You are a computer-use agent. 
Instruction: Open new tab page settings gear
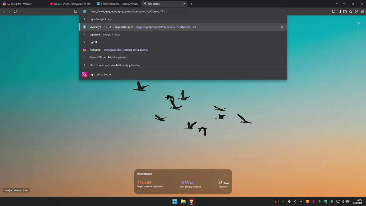point(358,23)
